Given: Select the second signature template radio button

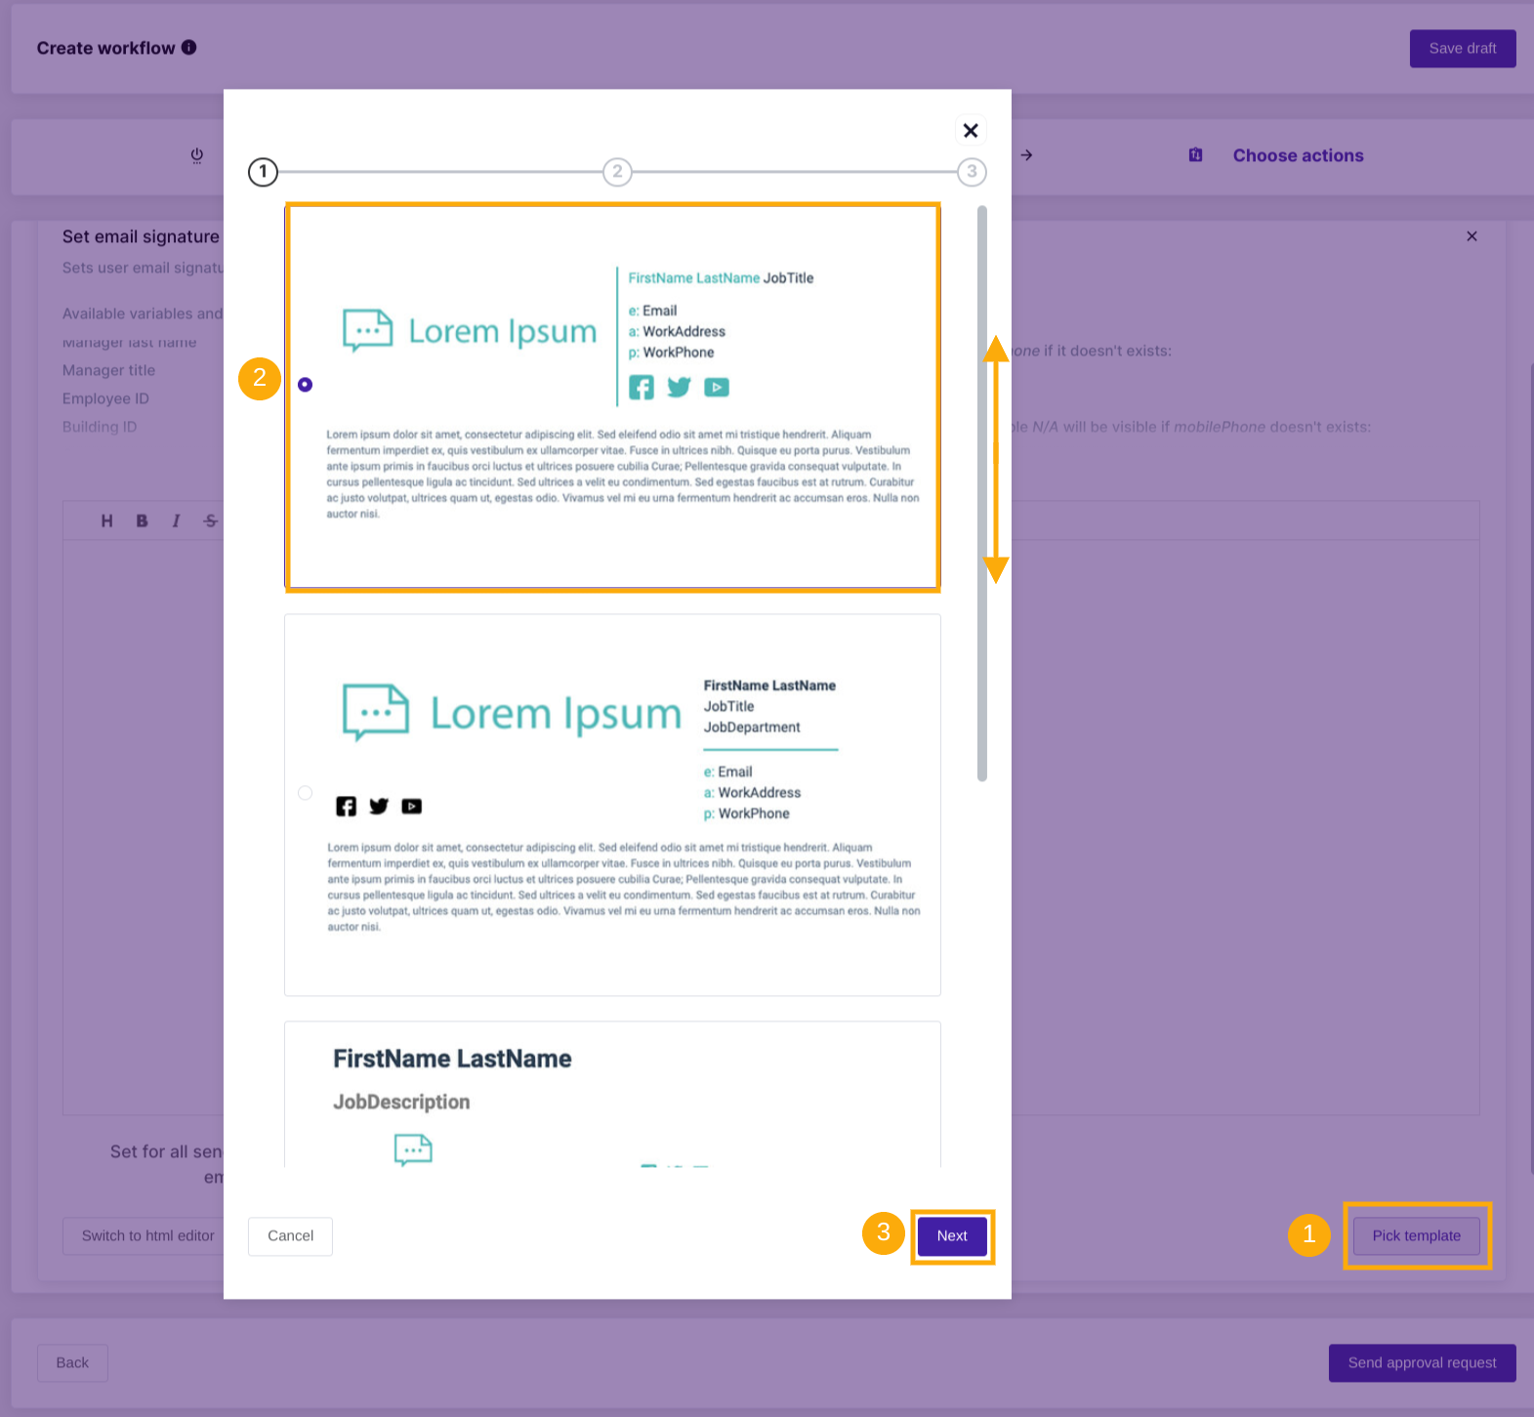Looking at the screenshot, I should [306, 793].
